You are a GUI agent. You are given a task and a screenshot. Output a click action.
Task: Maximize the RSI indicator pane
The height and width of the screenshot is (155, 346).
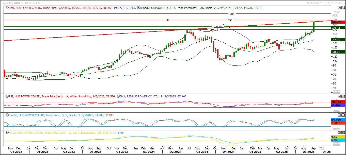tap(339, 96)
